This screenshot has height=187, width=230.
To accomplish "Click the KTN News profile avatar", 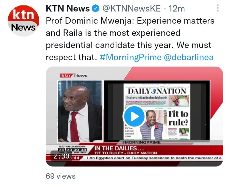I will pos(23,20).
